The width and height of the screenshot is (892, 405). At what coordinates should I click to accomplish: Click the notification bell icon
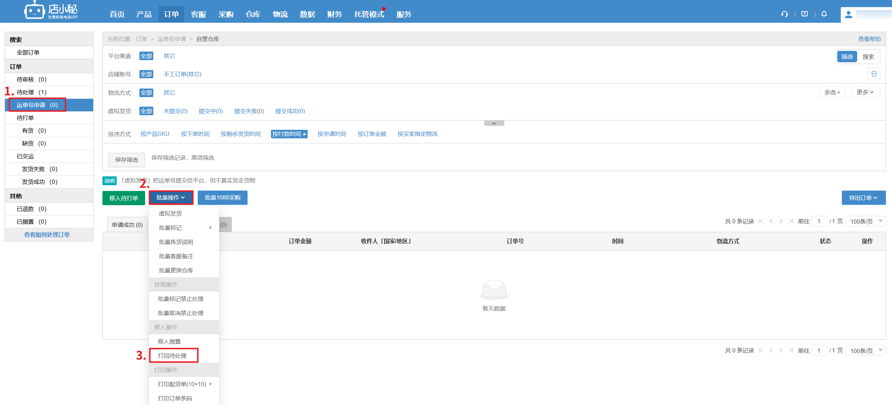click(x=824, y=14)
